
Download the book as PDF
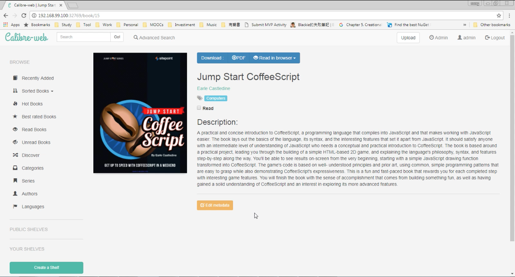tap(239, 58)
